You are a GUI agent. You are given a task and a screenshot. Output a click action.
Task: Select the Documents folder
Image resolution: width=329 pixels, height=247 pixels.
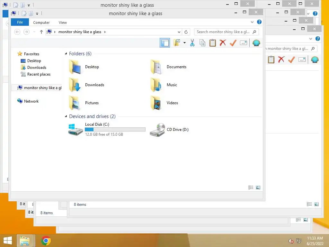[168, 67]
